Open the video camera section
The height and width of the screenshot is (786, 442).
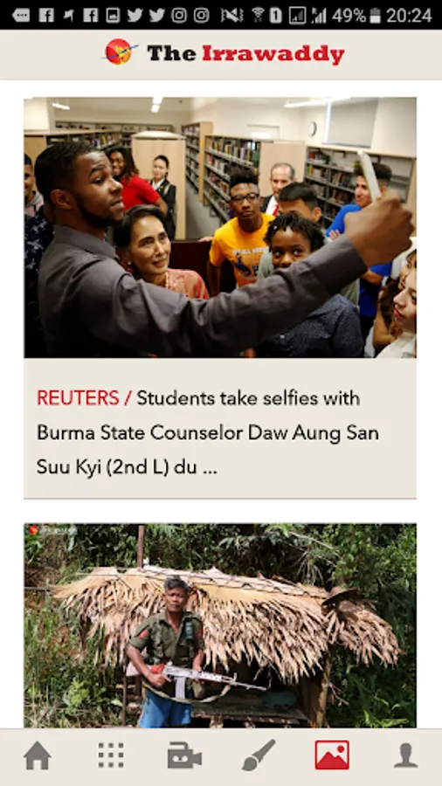(x=184, y=755)
